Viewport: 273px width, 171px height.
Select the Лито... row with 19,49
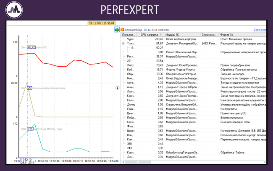194,65
